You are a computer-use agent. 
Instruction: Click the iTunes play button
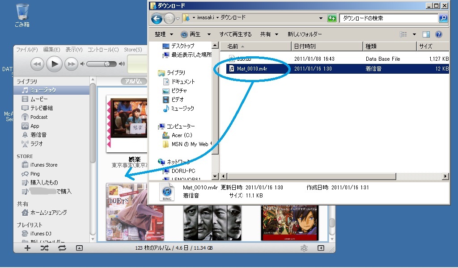[54, 64]
